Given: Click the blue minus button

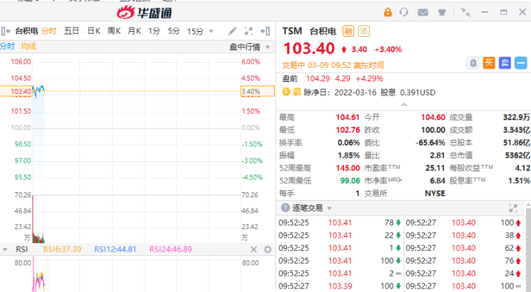Looking at the screenshot, I should point(520,63).
